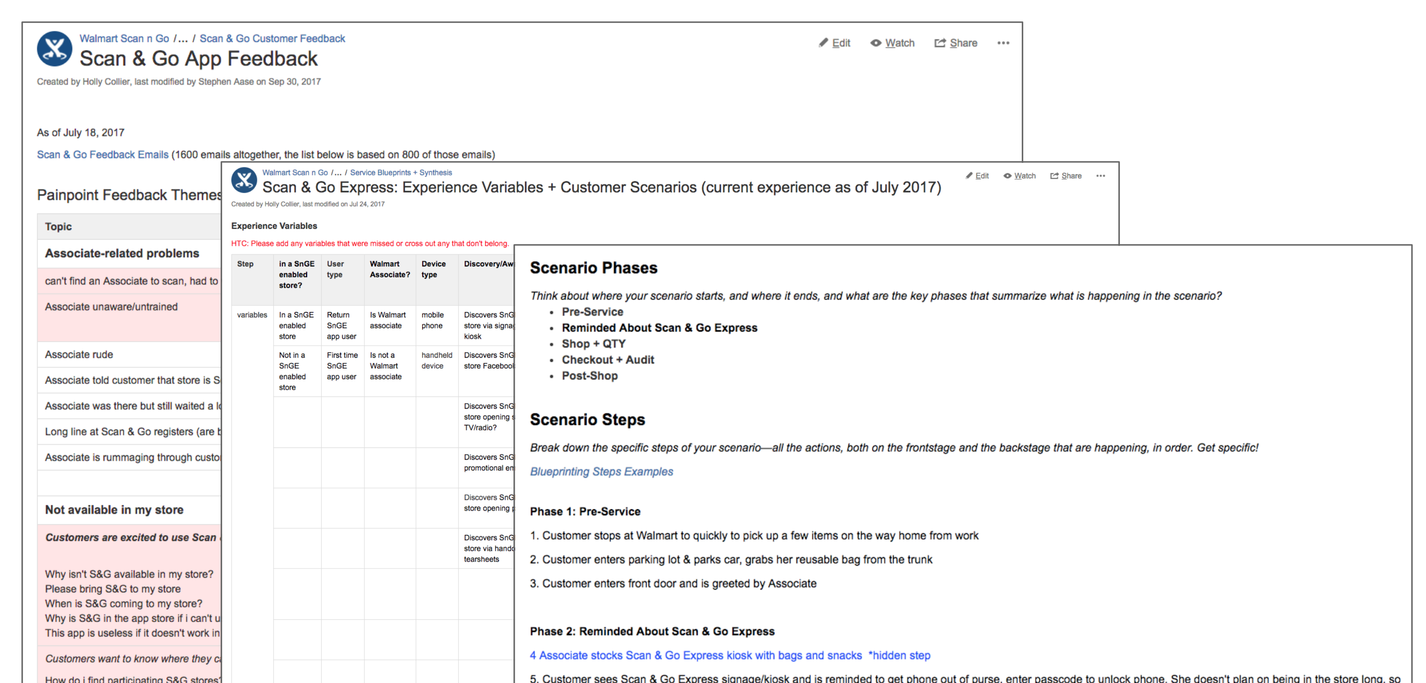Open more actions ellipsis on App Feedback page
The height and width of the screenshot is (683, 1426).
[x=1003, y=43]
